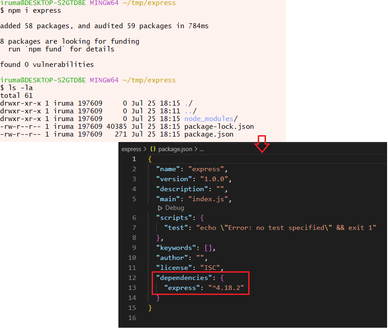Screen dimensions: 388x330
Task: Click 'run `npm fund` for details' line
Action: pyautogui.click(x=61, y=49)
